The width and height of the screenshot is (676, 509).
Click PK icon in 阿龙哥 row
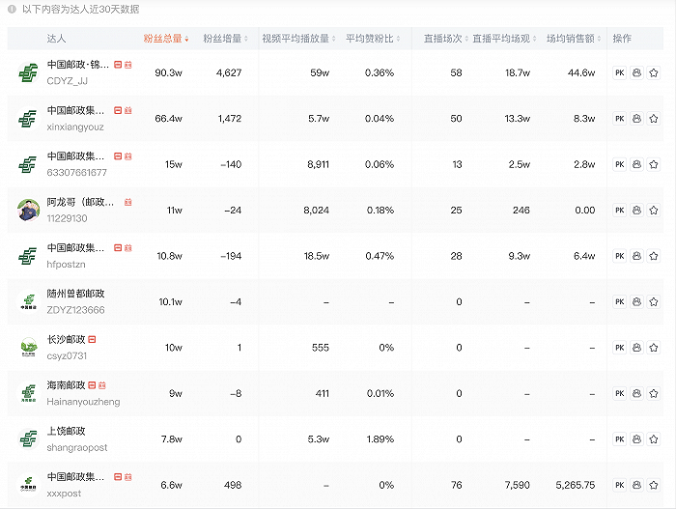[620, 211]
